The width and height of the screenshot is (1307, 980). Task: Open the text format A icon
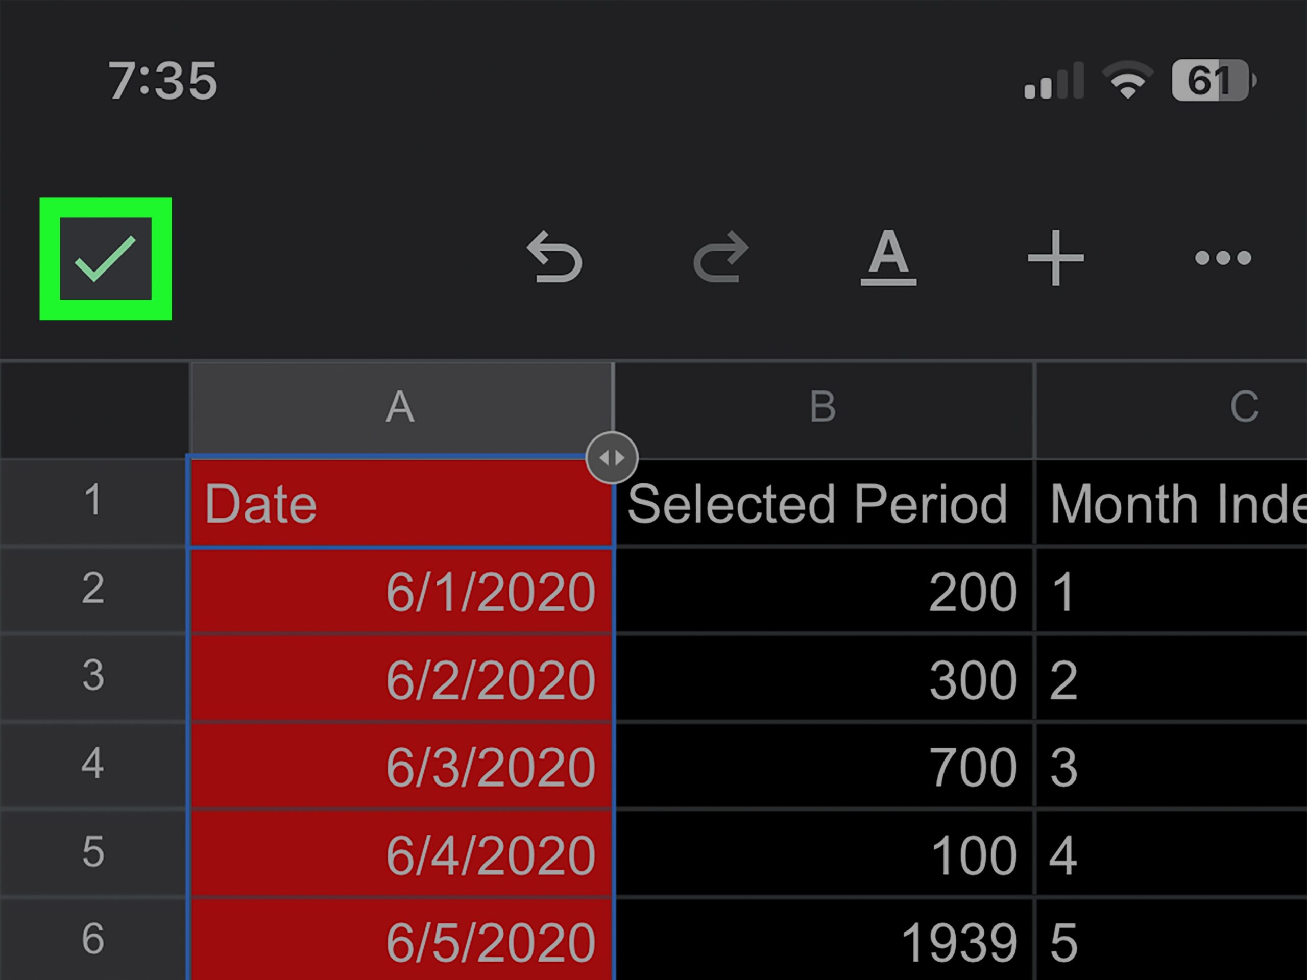888,258
